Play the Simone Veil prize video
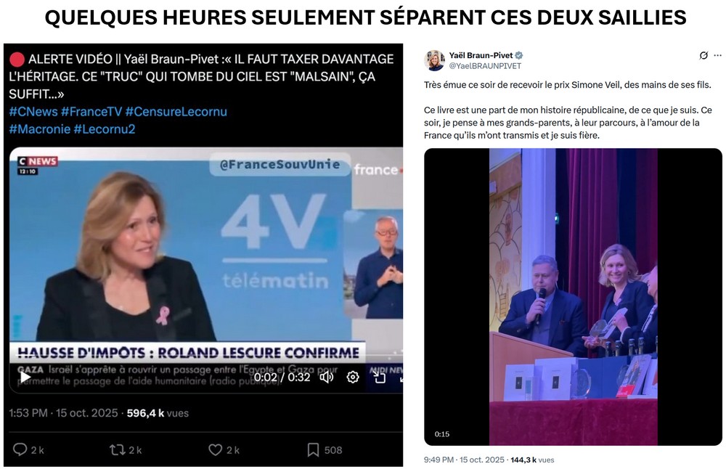 click(574, 297)
